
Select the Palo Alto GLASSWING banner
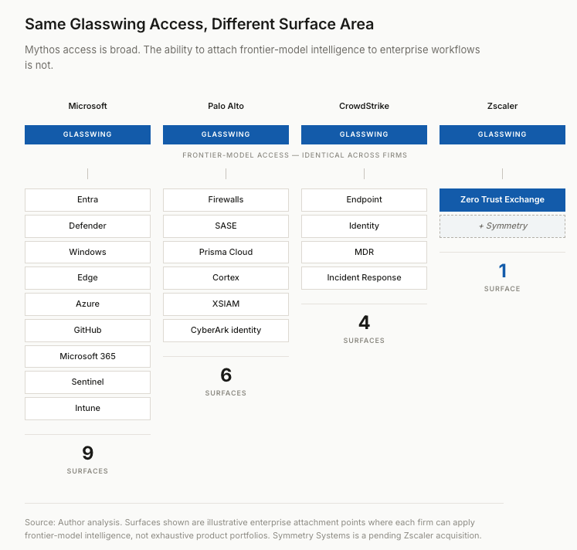pos(226,134)
